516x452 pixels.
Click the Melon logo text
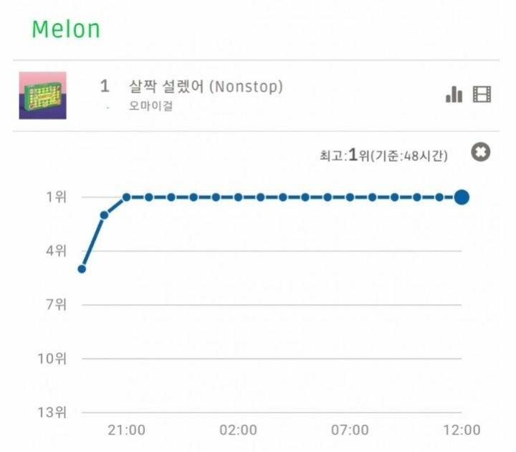66,29
